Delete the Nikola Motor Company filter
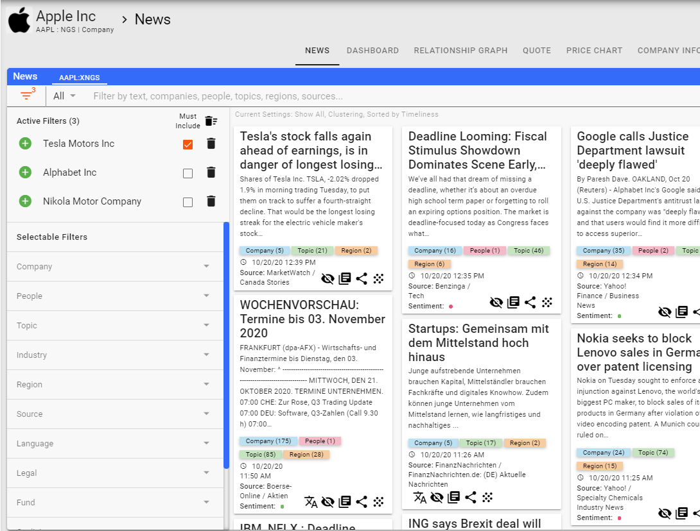700x531 pixels. tap(211, 201)
